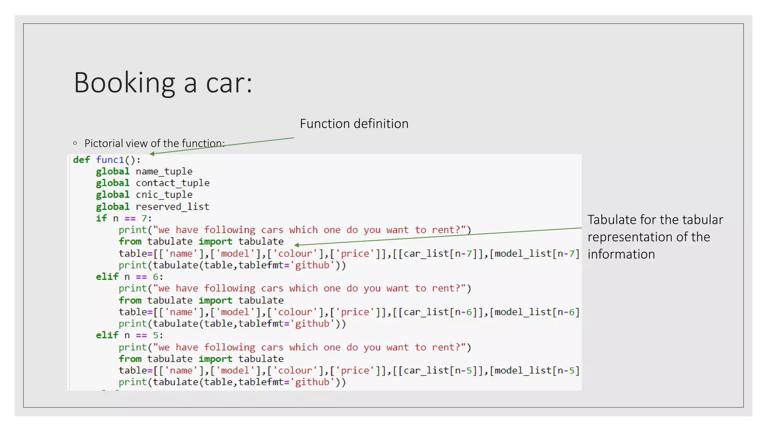
Task: Click the 'Booking a car:' slide title
Action: (x=163, y=83)
